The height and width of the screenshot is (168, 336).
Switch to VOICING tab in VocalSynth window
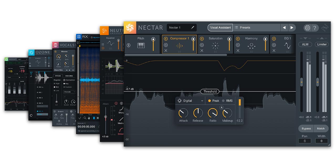point(69,76)
